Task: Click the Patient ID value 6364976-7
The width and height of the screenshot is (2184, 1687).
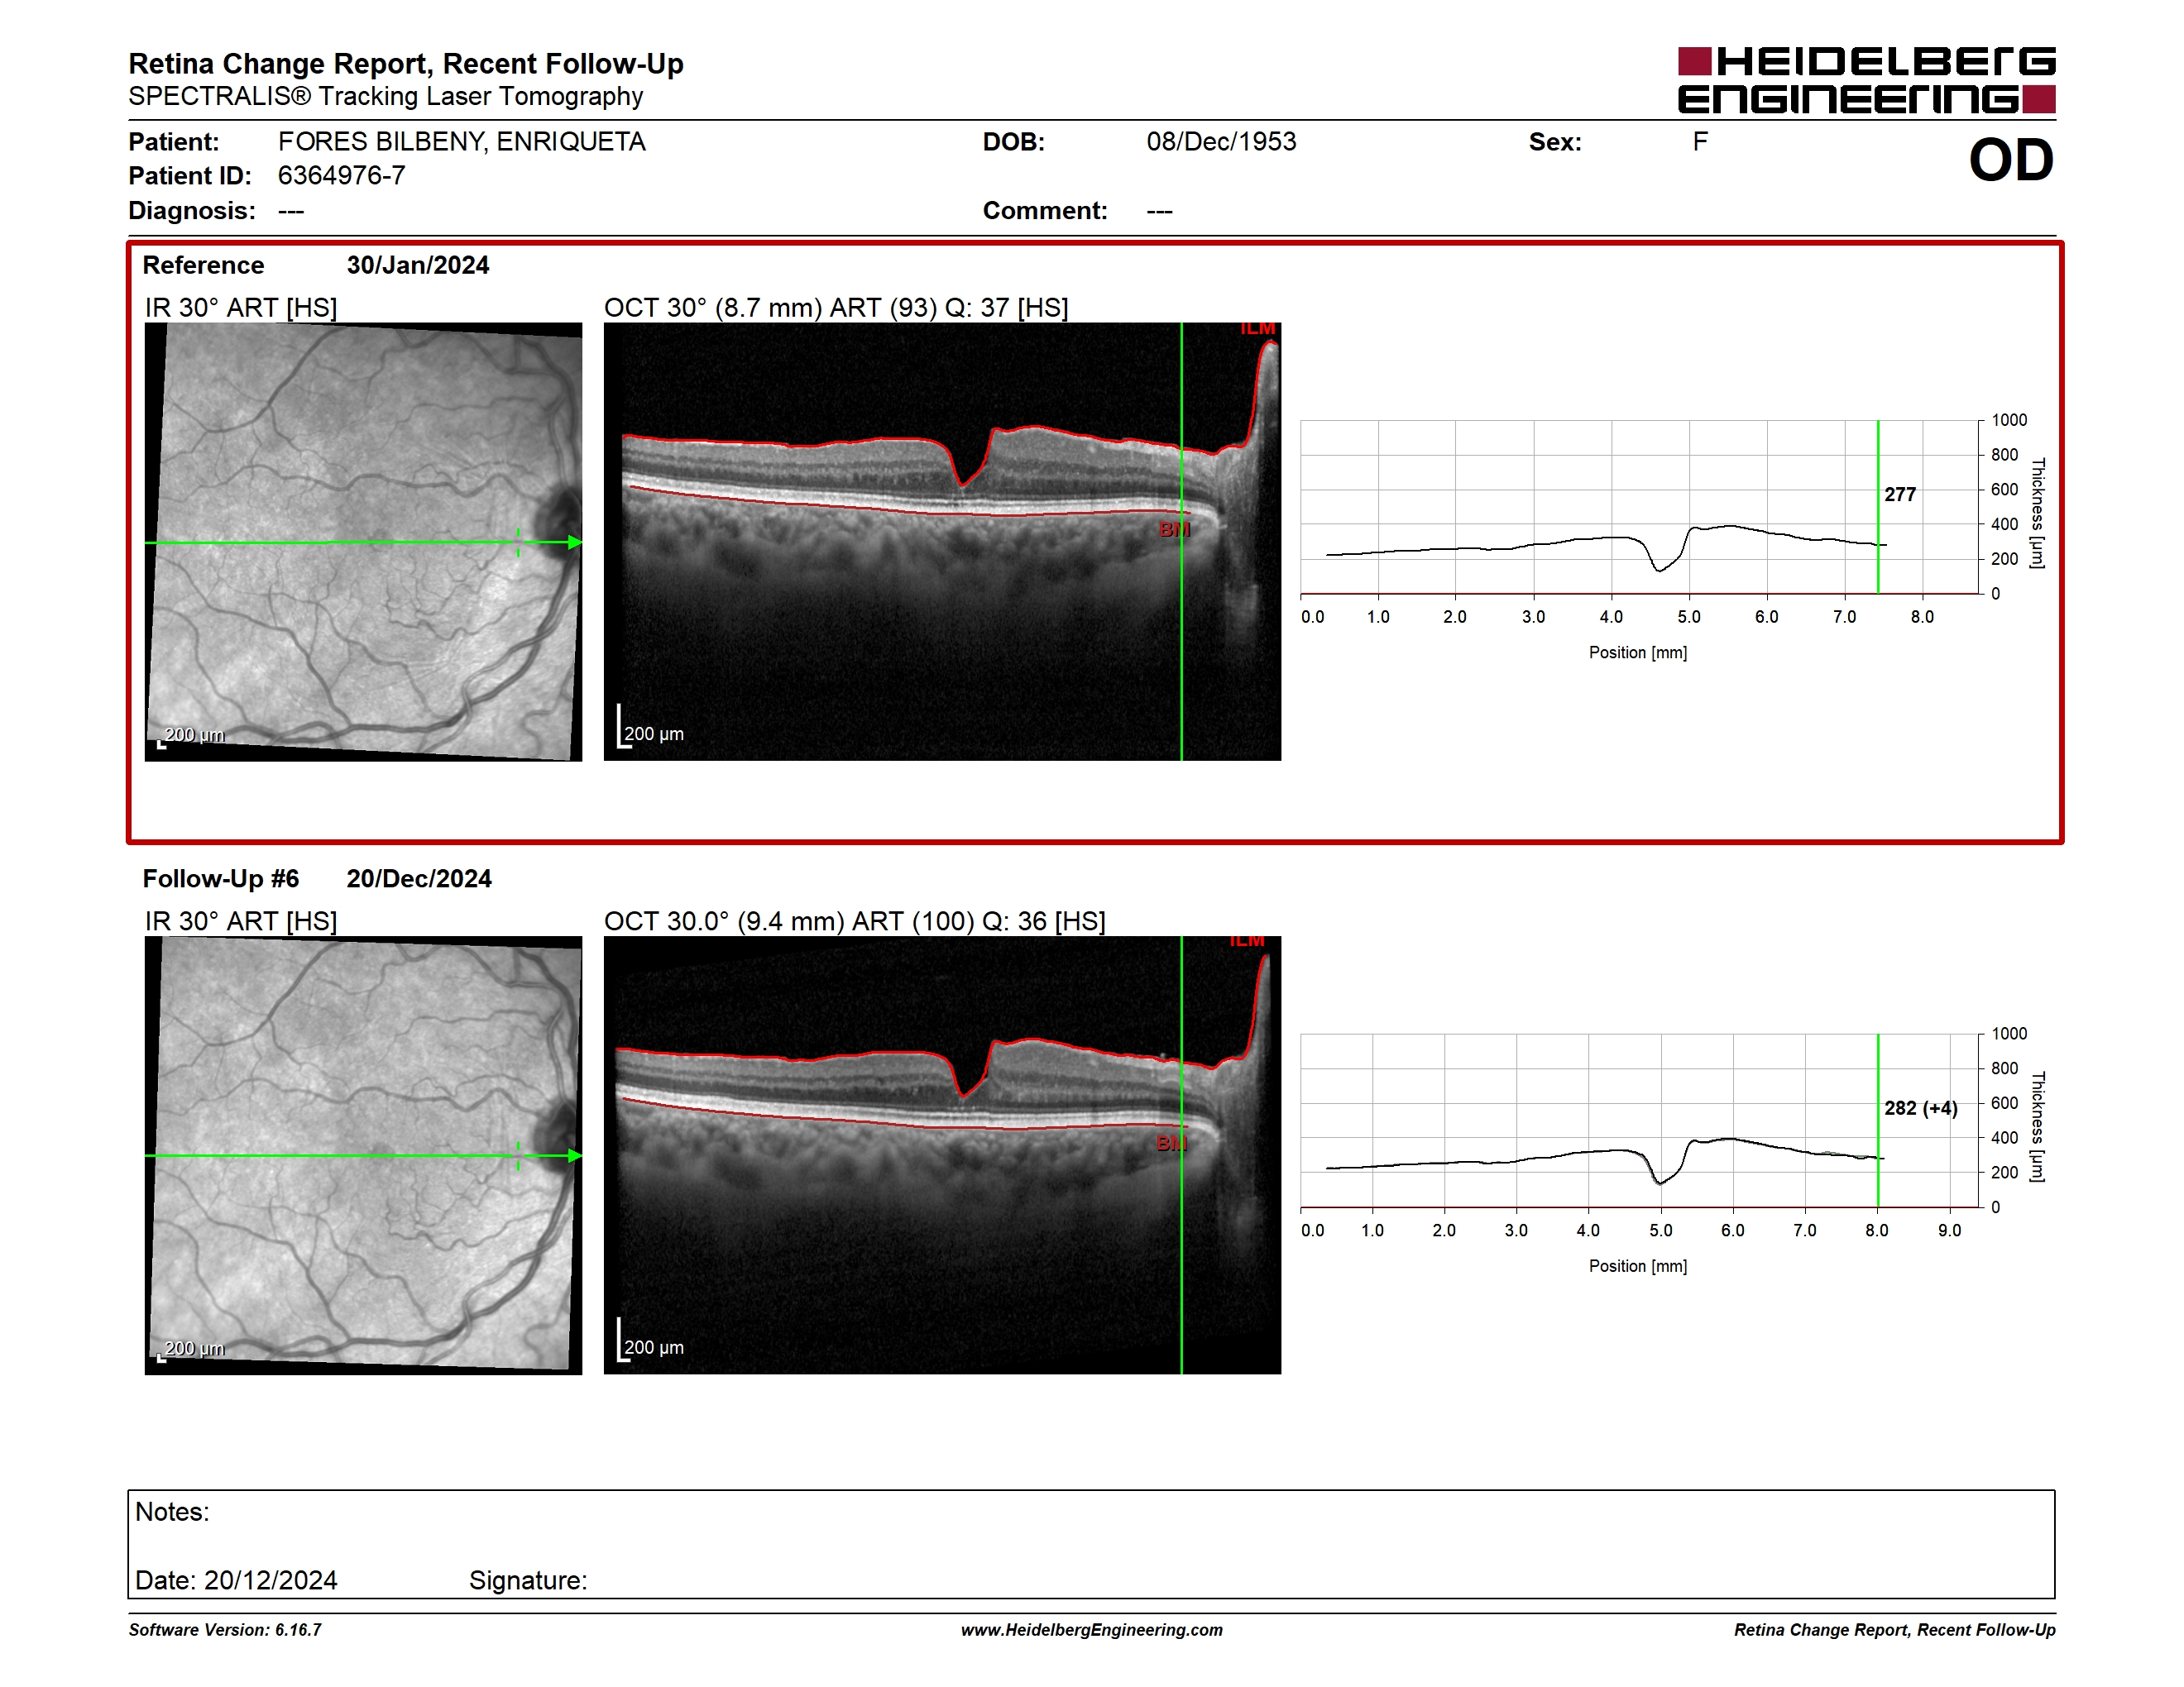Action: point(342,176)
